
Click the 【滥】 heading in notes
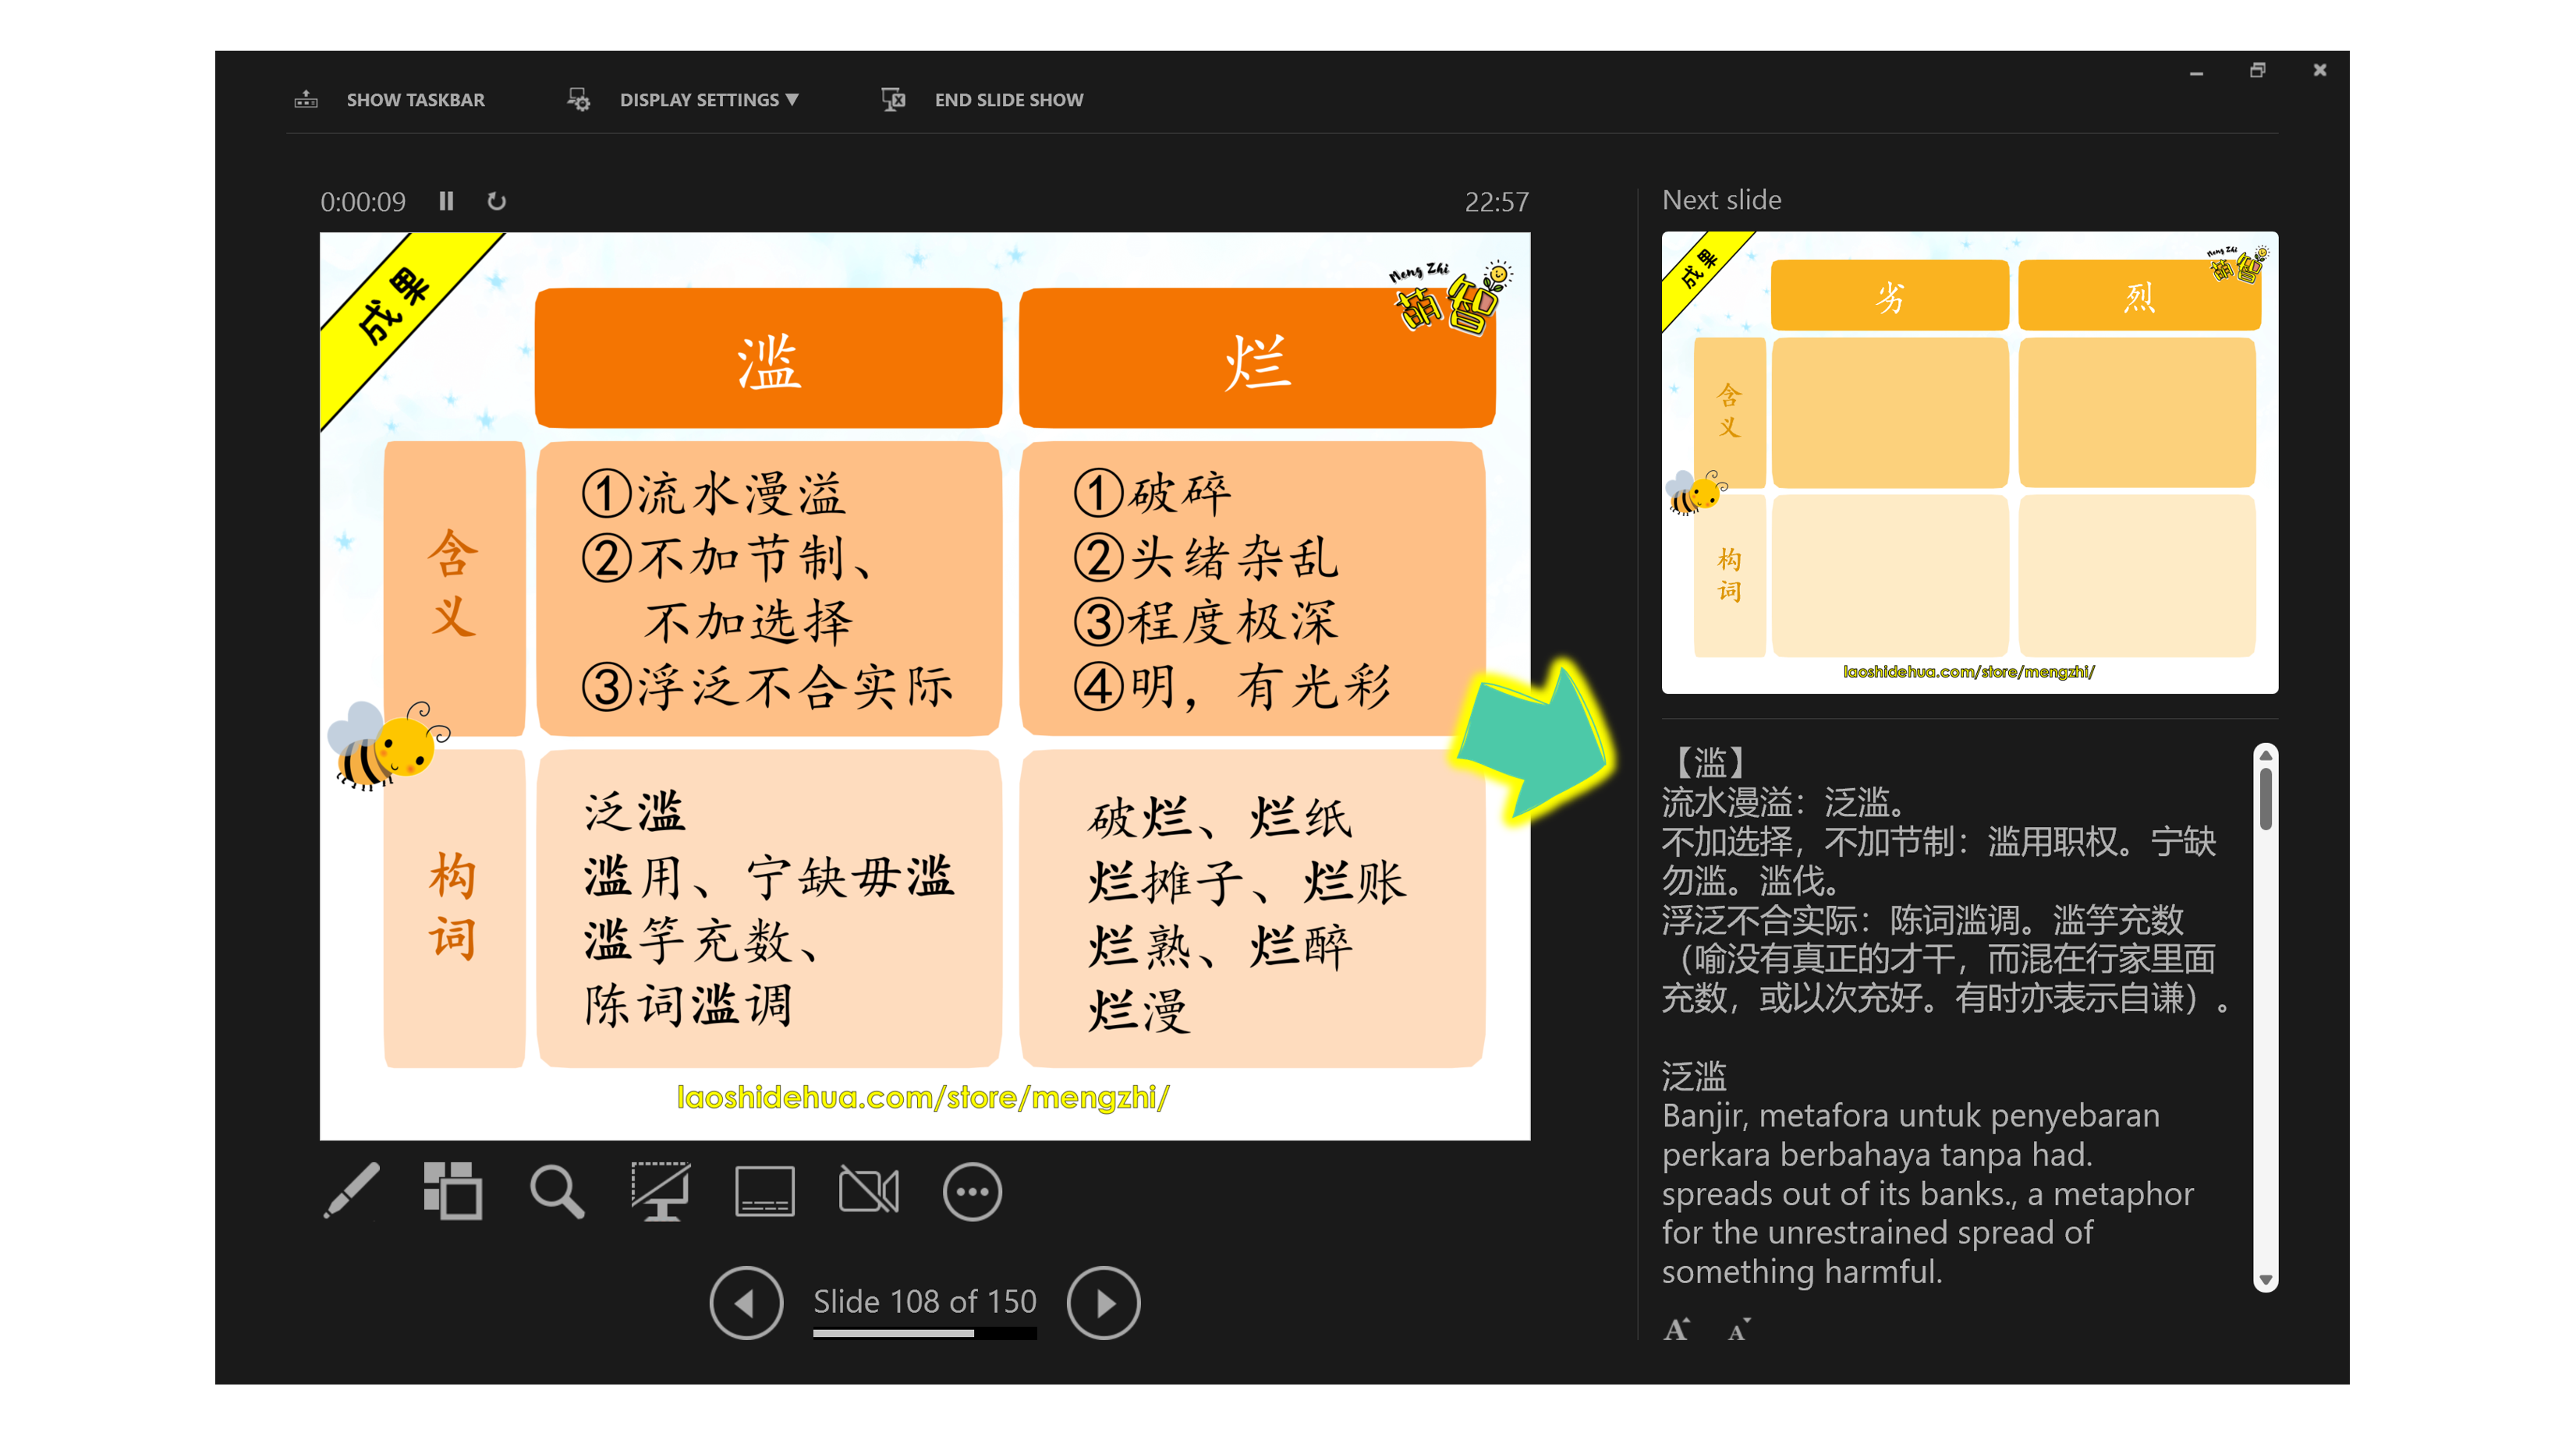click(1709, 762)
